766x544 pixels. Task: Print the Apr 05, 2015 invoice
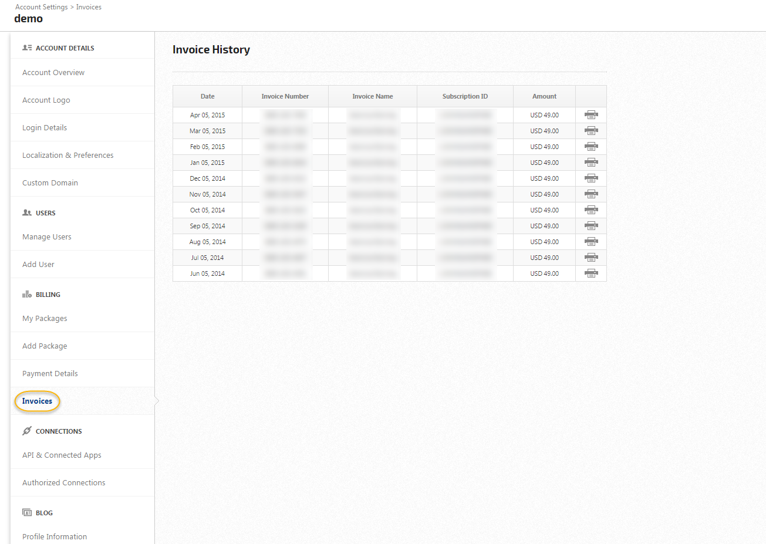tap(591, 115)
